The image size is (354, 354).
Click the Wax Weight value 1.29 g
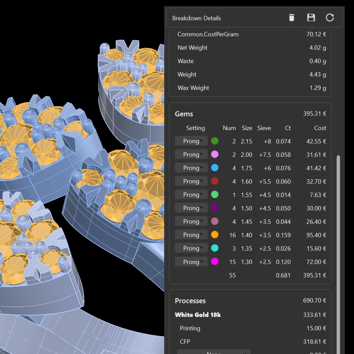pyautogui.click(x=318, y=88)
